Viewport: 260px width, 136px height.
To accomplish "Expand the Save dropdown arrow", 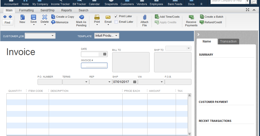I will [34, 25].
